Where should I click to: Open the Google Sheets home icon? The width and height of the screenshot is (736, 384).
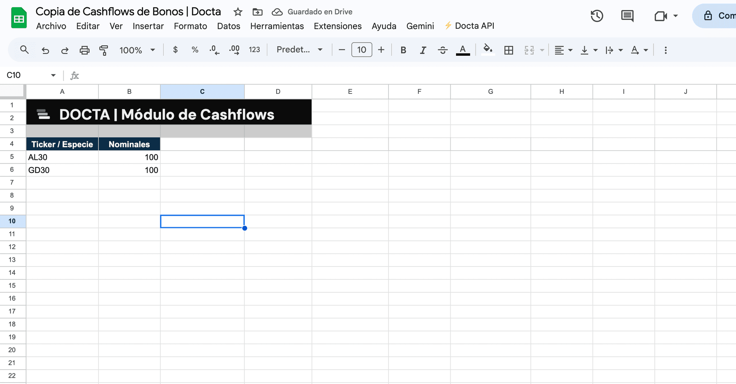19,18
